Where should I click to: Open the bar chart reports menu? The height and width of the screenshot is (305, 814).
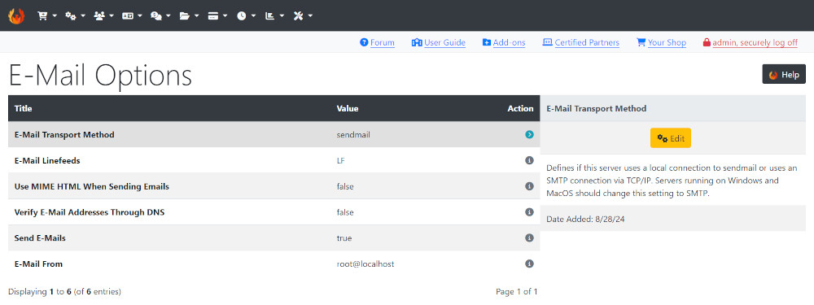274,15
